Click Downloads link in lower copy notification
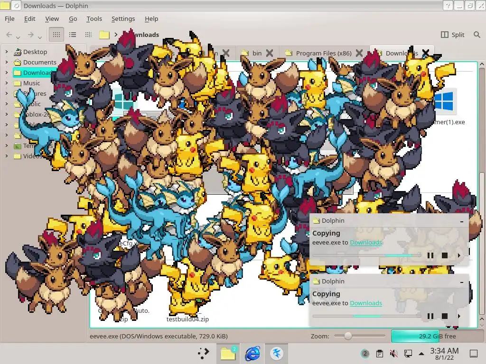Image resolution: width=486 pixels, height=364 pixels. click(366, 303)
